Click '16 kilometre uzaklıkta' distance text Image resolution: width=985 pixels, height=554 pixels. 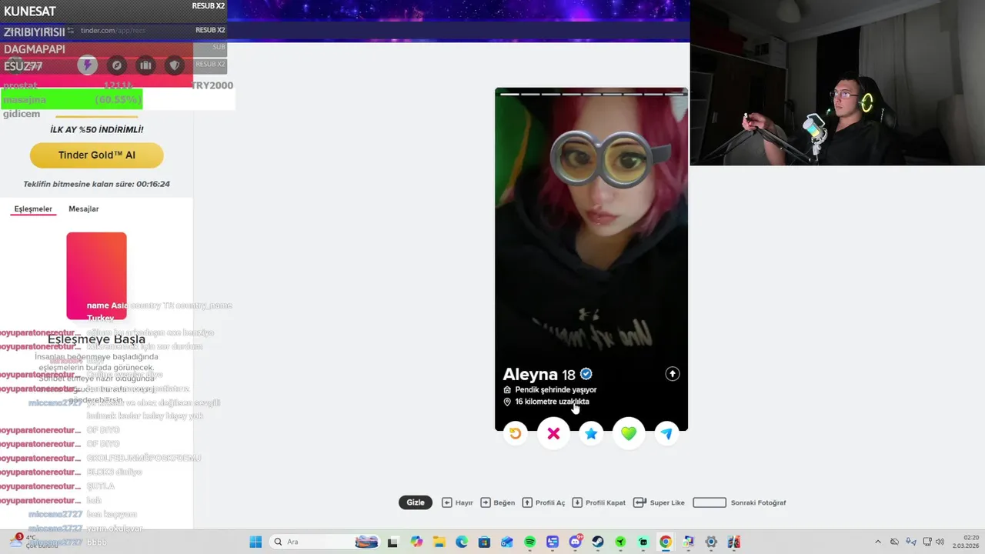pyautogui.click(x=552, y=402)
